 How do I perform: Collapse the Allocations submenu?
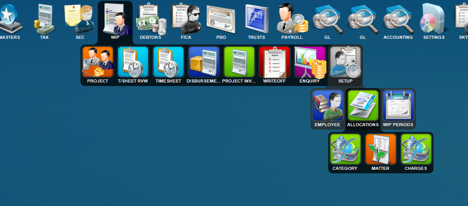click(363, 106)
